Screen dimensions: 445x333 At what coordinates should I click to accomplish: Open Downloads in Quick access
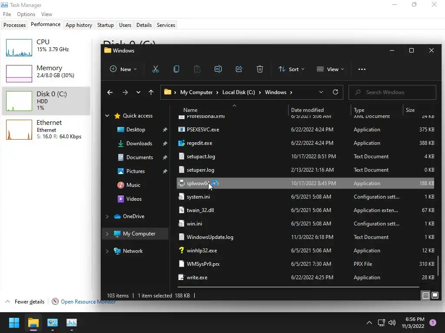click(x=139, y=143)
